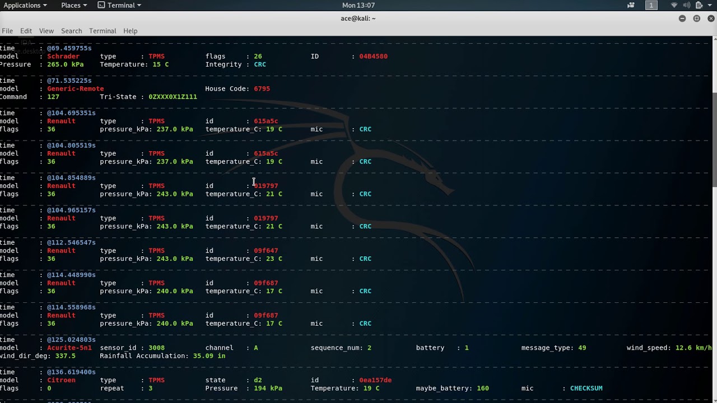The width and height of the screenshot is (717, 403).
Task: Click the battery status icon
Action: pos(699,5)
